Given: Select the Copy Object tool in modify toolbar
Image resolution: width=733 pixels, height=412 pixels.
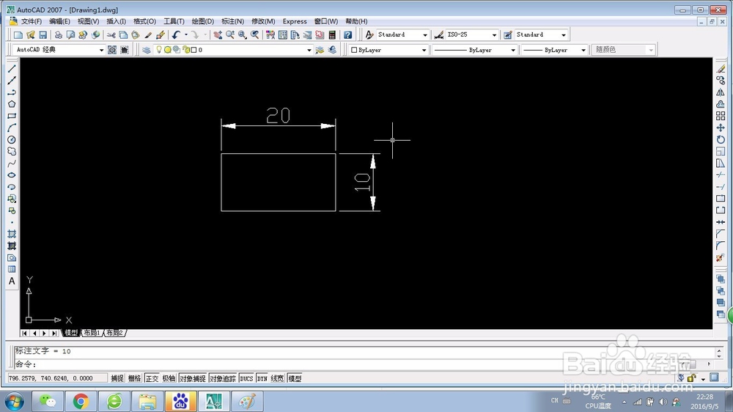Looking at the screenshot, I should pyautogui.click(x=721, y=81).
